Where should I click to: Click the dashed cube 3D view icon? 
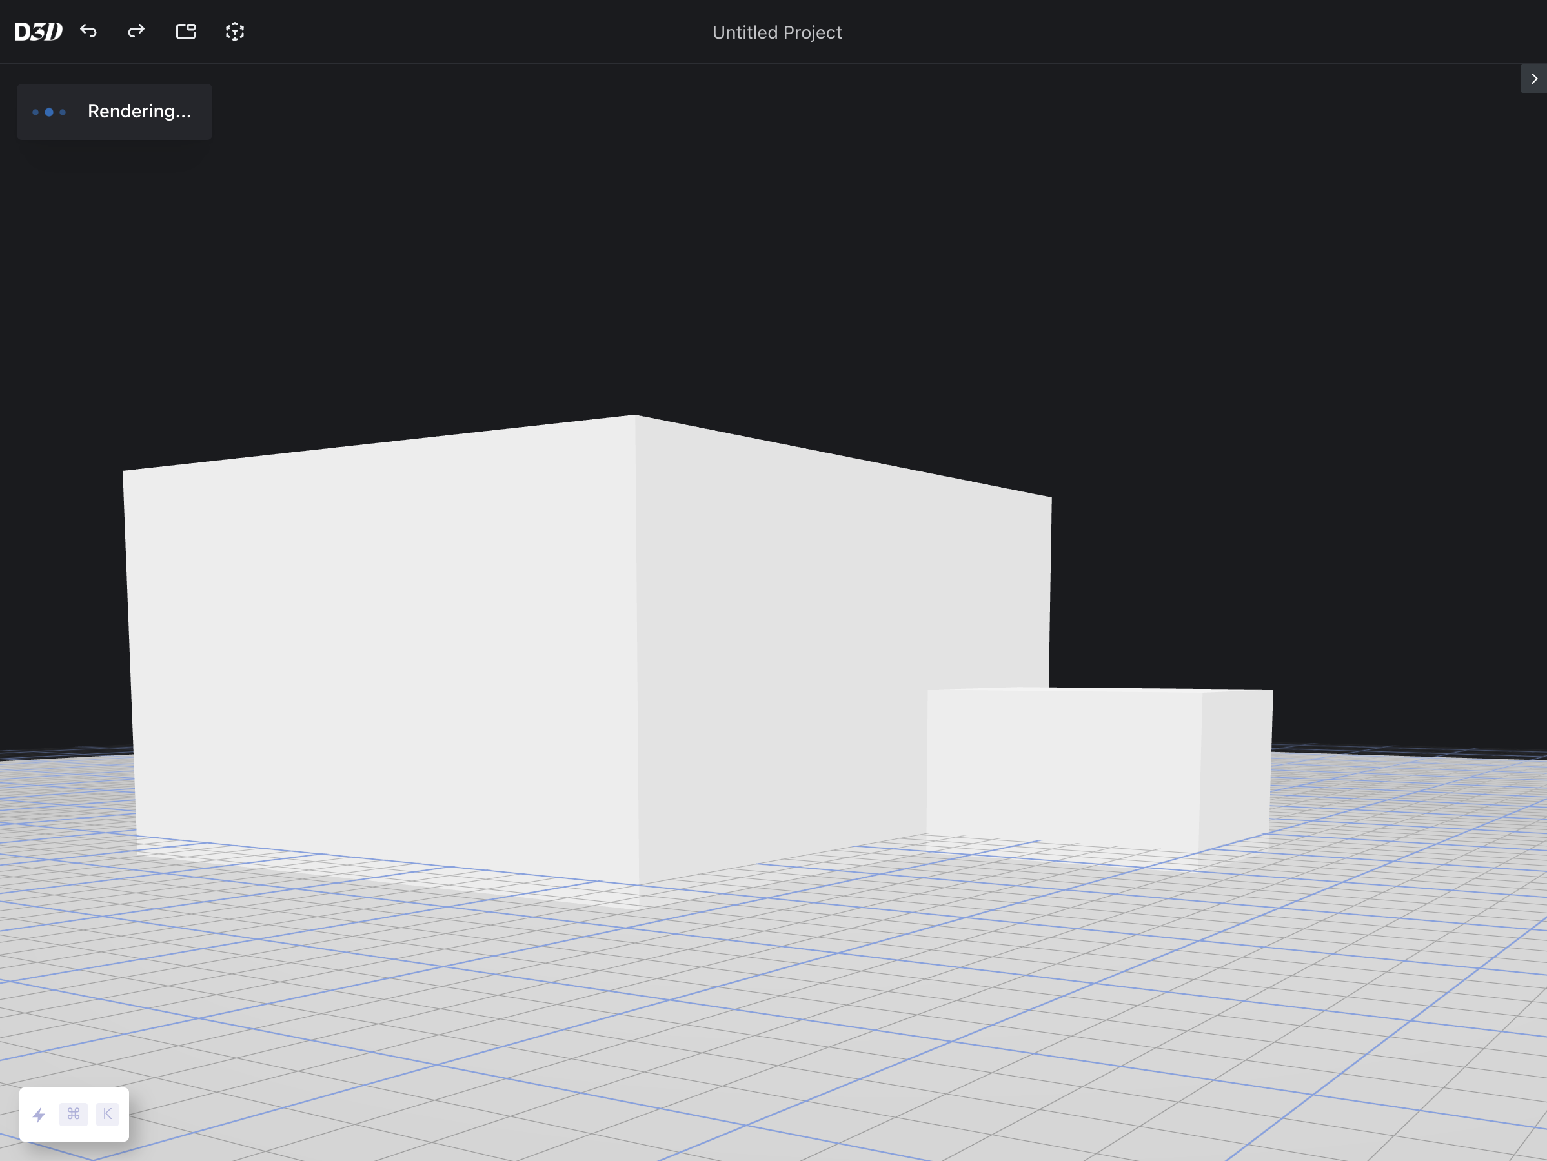click(x=235, y=32)
